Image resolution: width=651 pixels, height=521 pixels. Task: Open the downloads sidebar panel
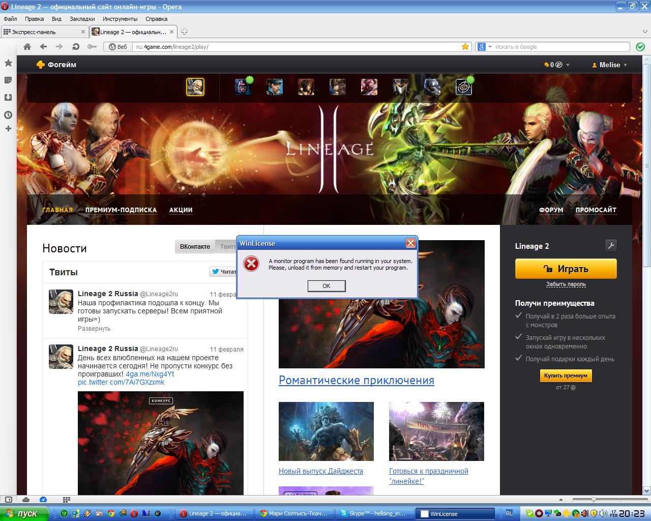8,98
